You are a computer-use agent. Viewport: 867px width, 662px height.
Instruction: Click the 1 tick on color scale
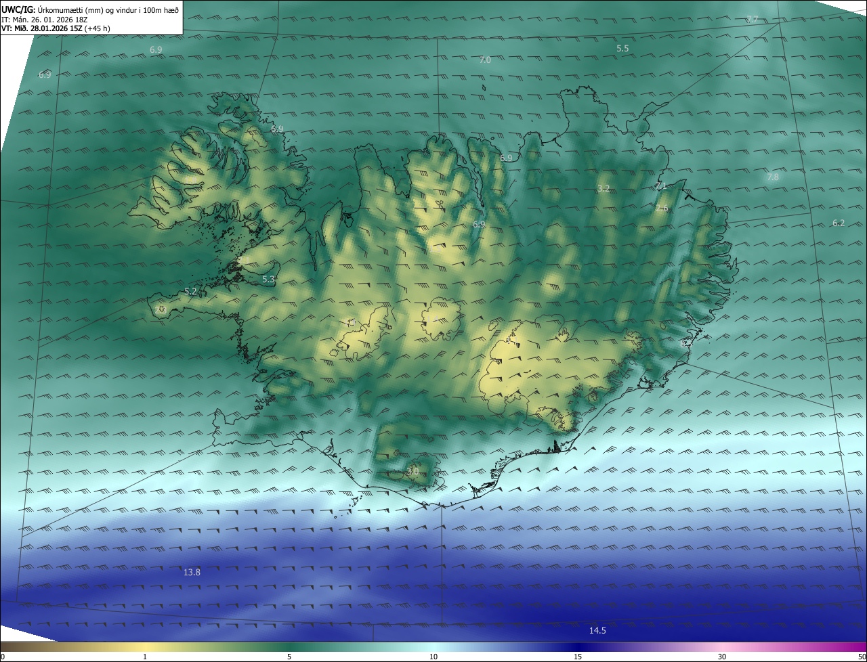point(145,657)
